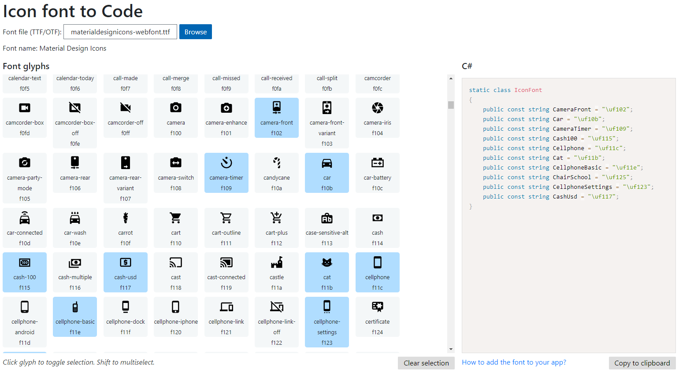Click the font file name input field

click(x=120, y=32)
